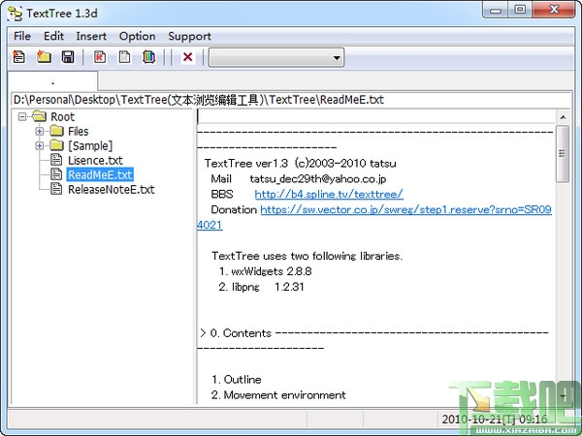This screenshot has height=436, width=582.
Task: Open the toolbar combo box dropdown
Action: (x=337, y=58)
